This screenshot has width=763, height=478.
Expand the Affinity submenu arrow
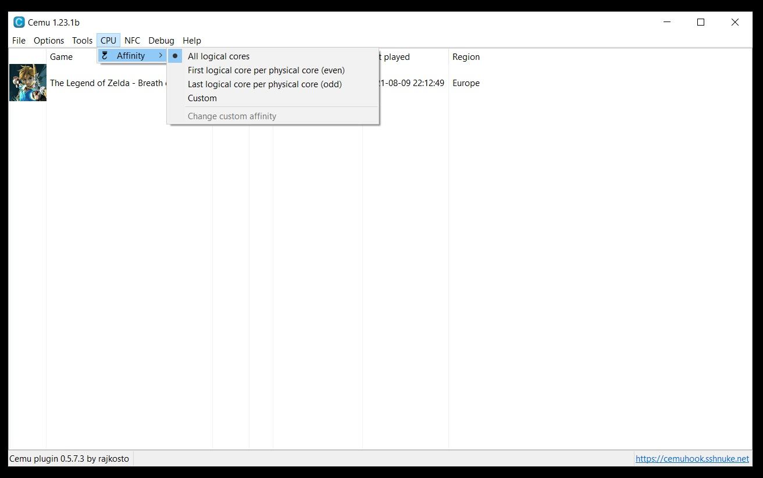coord(161,56)
